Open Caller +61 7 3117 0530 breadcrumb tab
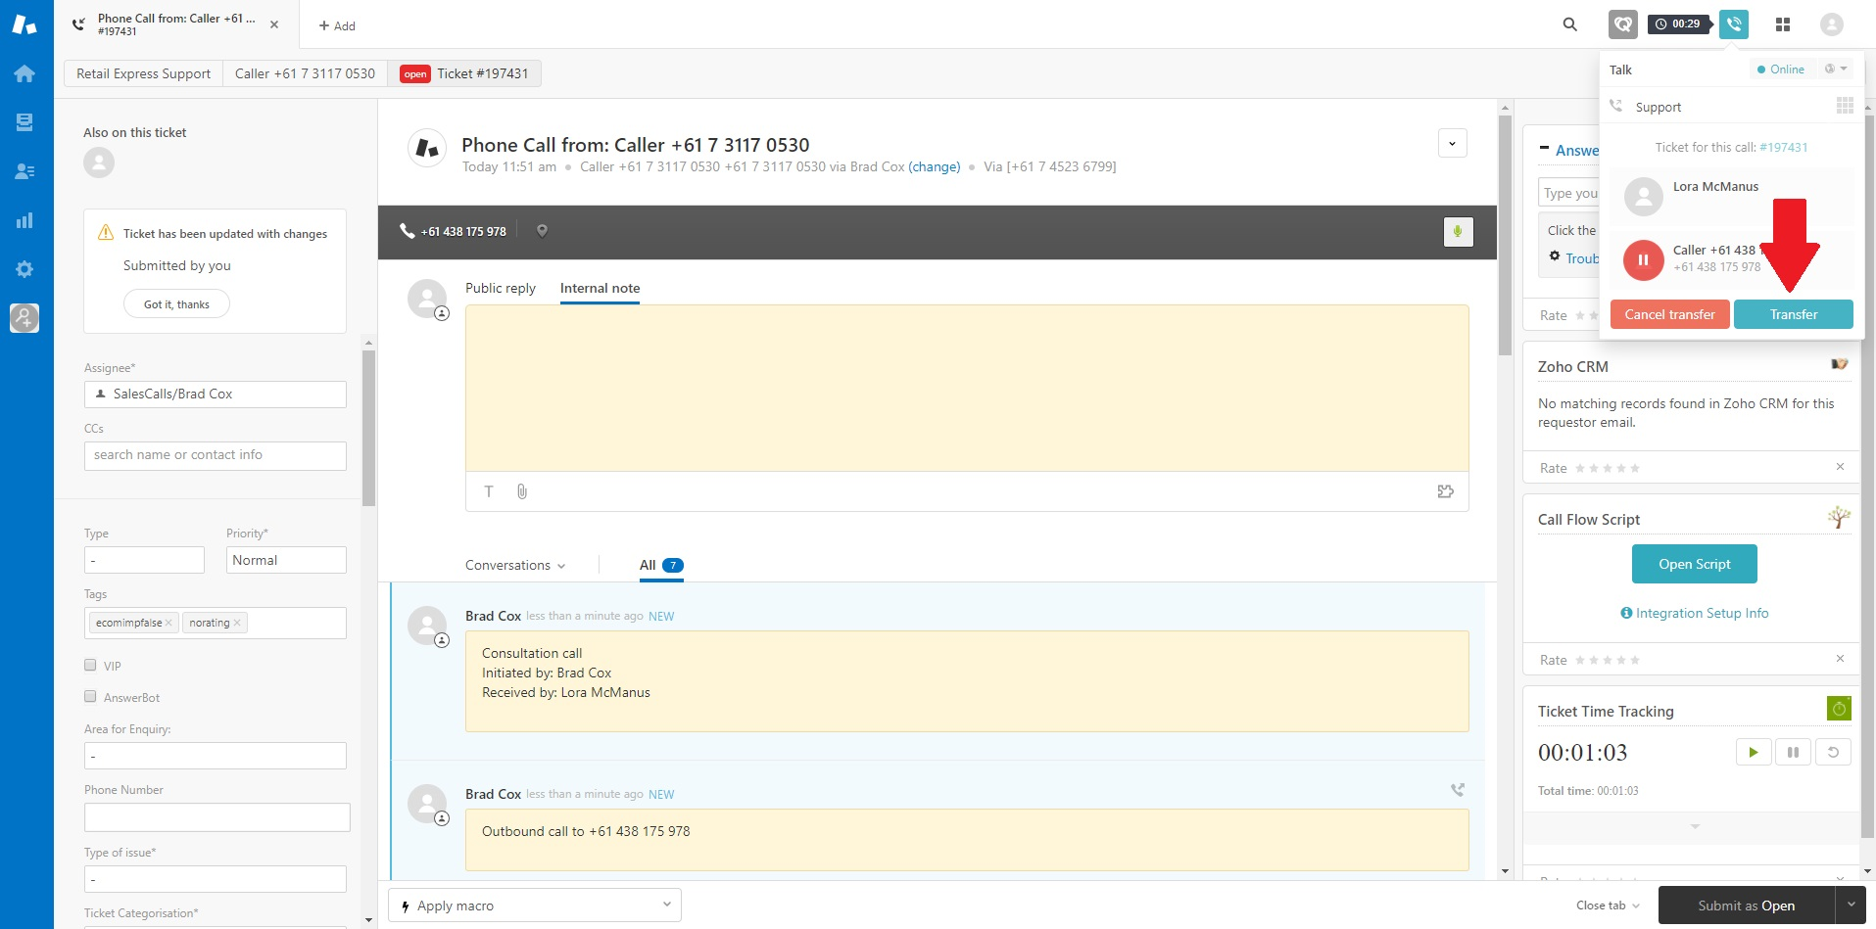The image size is (1876, 929). point(305,73)
